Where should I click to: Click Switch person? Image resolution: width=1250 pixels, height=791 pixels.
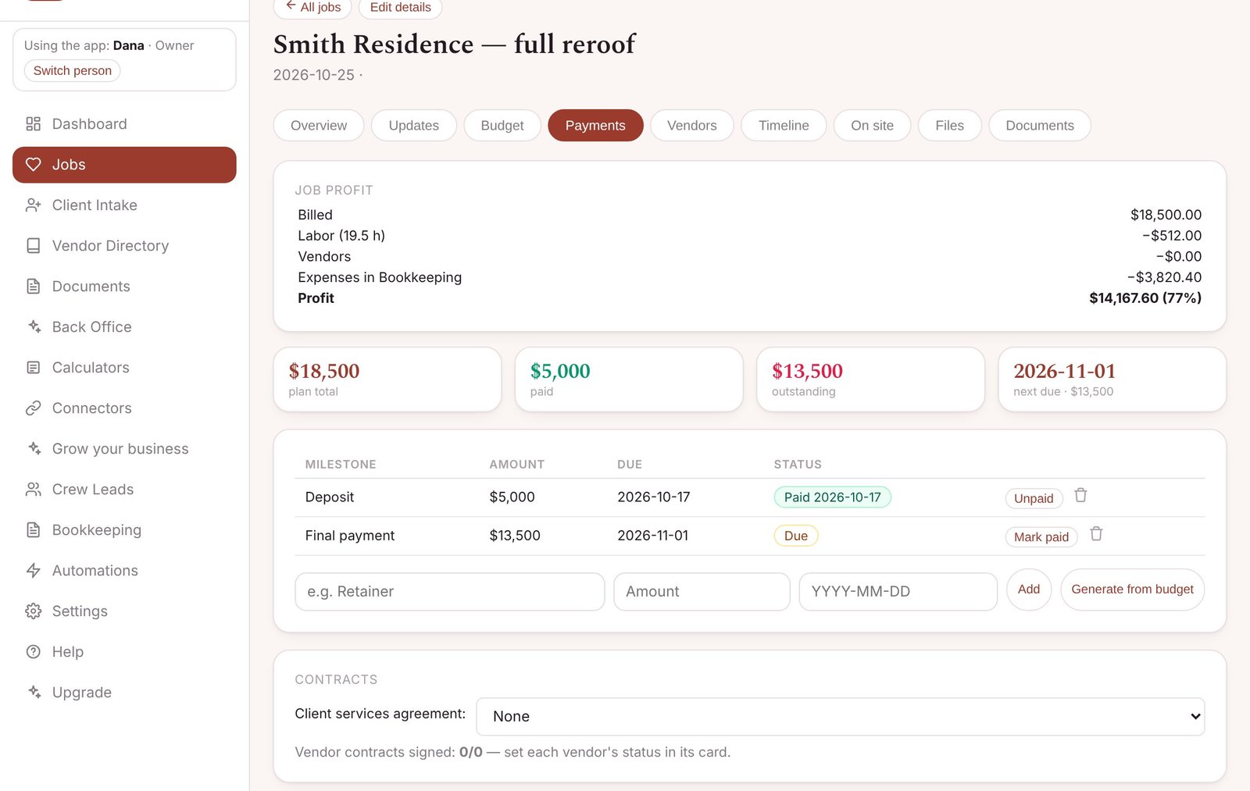(73, 70)
